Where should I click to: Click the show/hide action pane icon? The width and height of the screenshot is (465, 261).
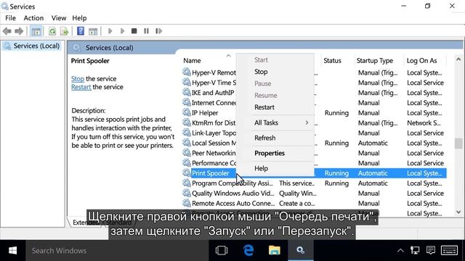pos(93,31)
